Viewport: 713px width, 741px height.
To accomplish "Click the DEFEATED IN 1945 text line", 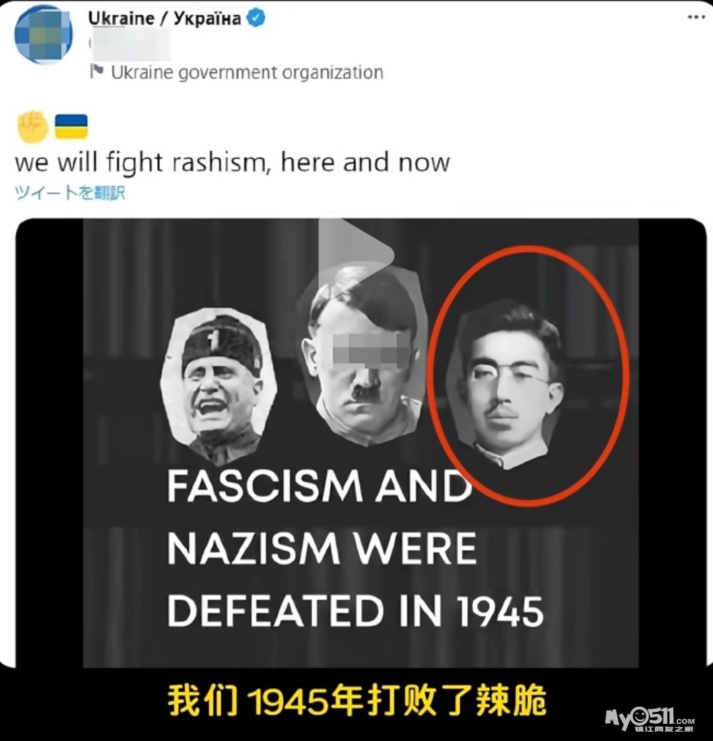I will (355, 611).
